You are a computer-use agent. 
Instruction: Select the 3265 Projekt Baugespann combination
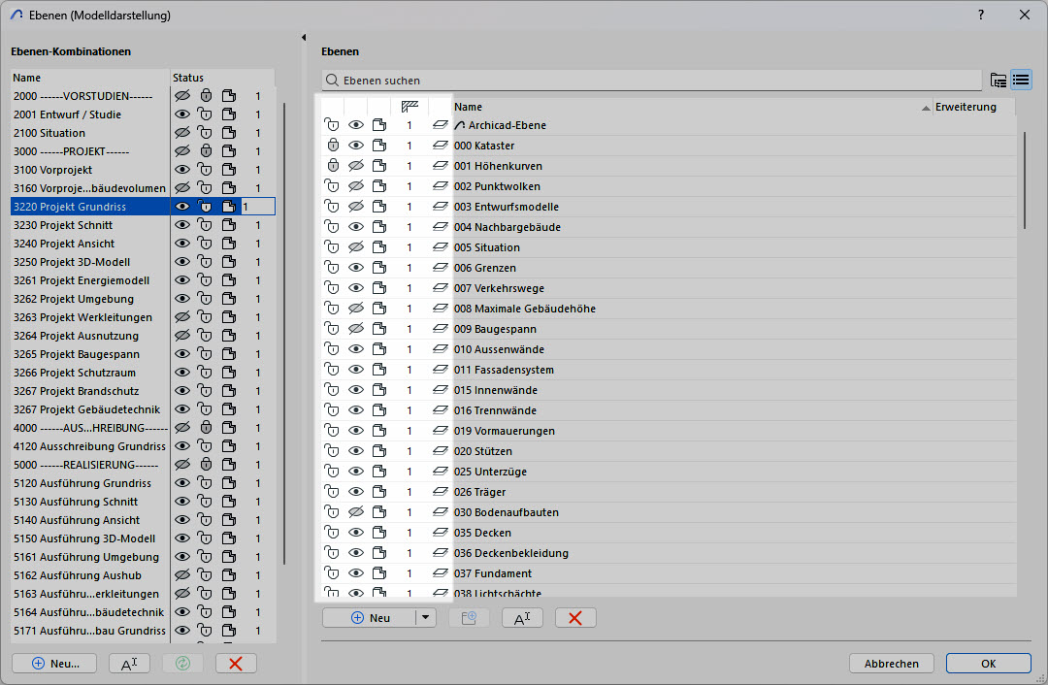(x=77, y=354)
